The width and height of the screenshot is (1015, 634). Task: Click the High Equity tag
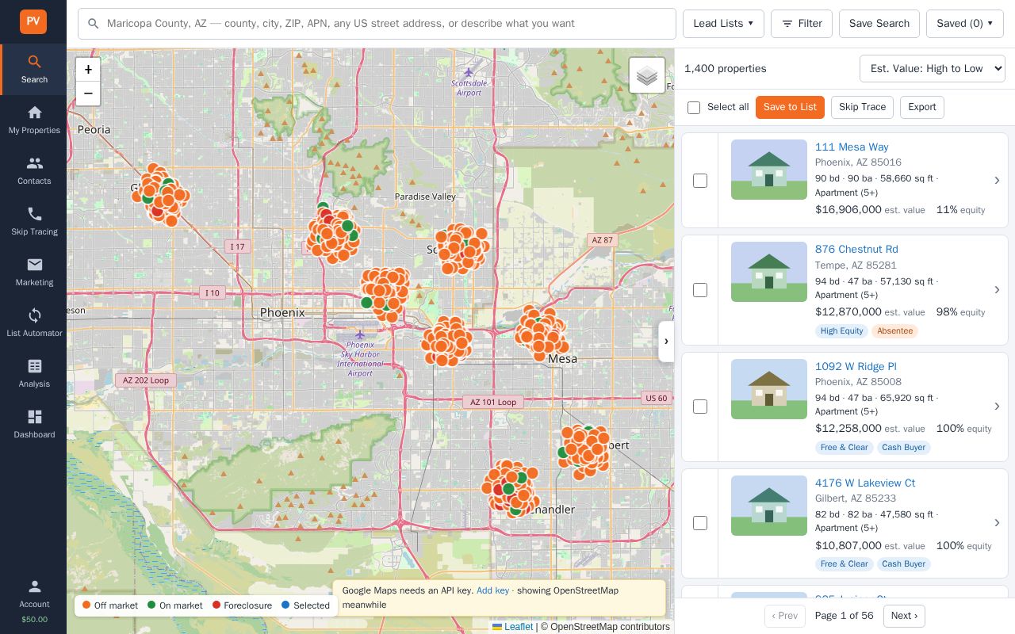pyautogui.click(x=841, y=331)
